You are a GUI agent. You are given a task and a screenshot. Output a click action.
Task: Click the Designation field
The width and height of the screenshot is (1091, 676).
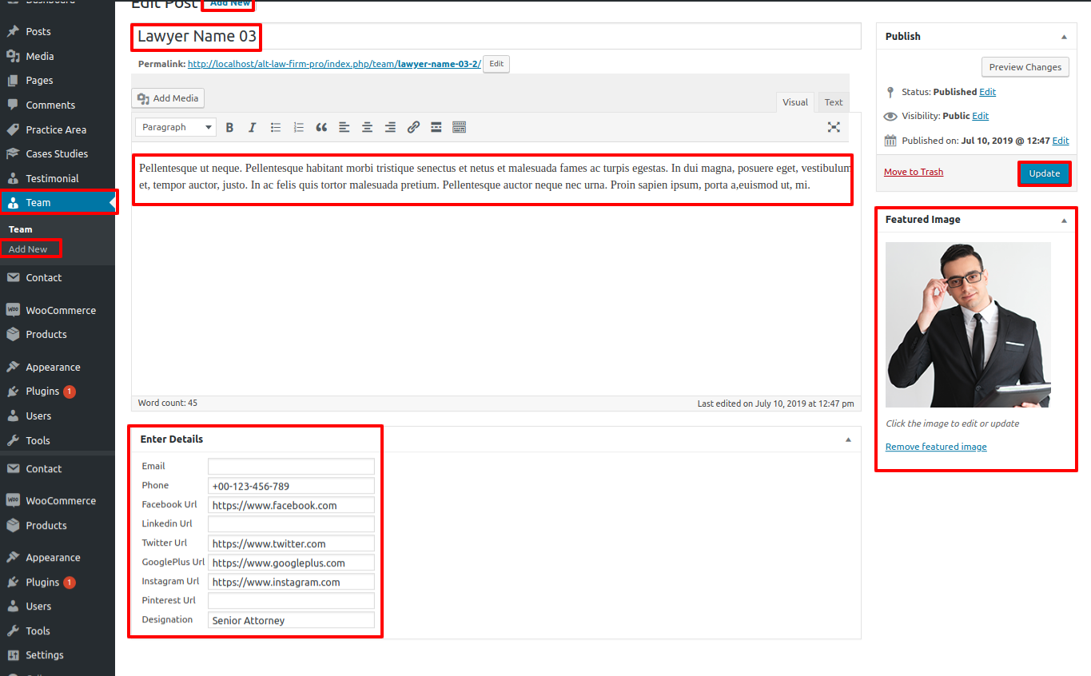(291, 620)
